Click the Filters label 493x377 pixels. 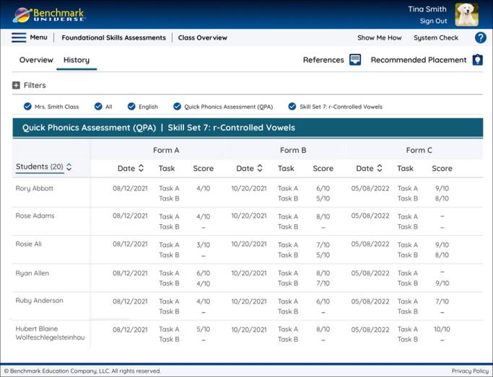[35, 85]
